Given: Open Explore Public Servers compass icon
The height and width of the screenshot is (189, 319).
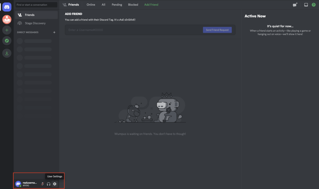Looking at the screenshot, I should pyautogui.click(x=7, y=41).
